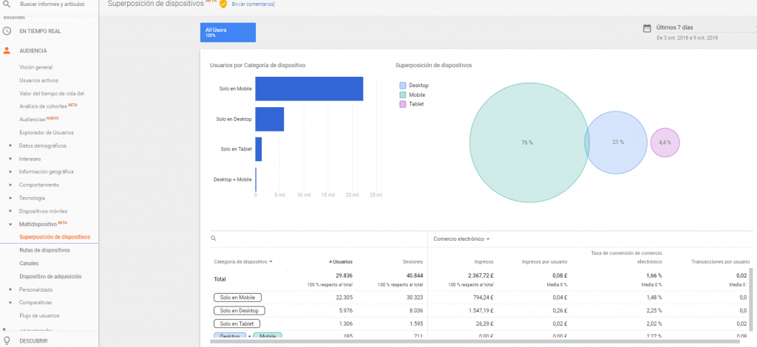This screenshot has height=347, width=757.
Task: Focus the Buscar informes y artículos field
Action: click(52, 4)
